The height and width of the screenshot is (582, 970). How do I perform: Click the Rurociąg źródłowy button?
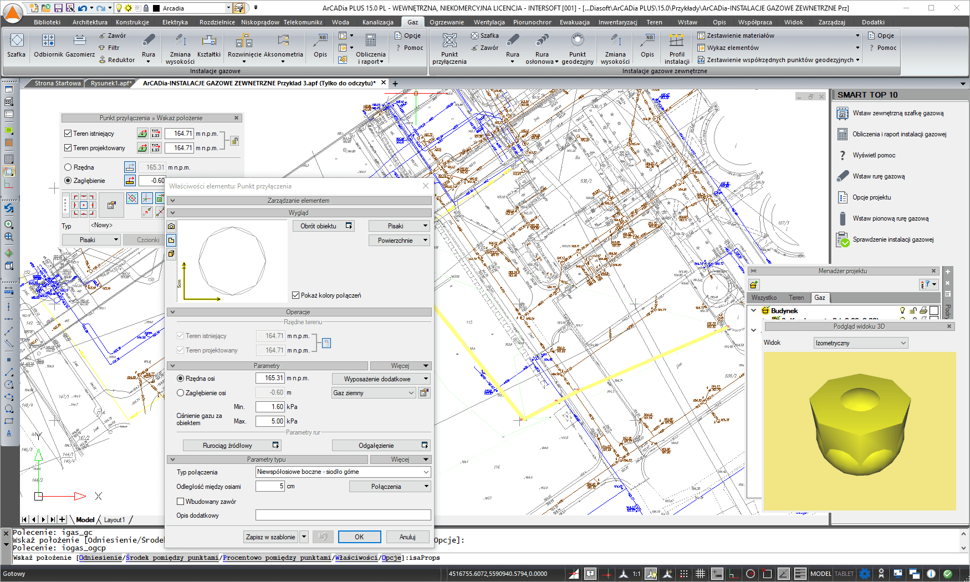click(x=232, y=446)
